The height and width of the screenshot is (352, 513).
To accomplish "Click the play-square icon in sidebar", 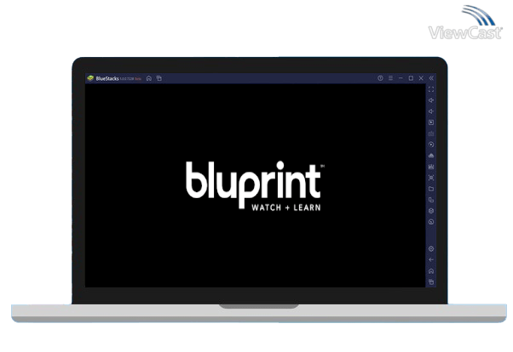I will point(431,122).
